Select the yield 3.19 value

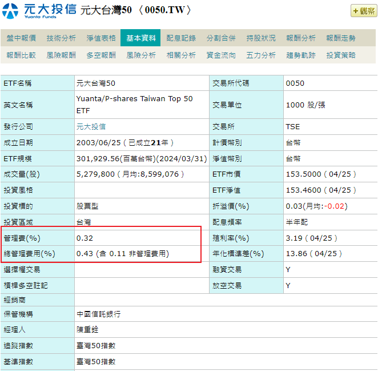click(x=294, y=238)
